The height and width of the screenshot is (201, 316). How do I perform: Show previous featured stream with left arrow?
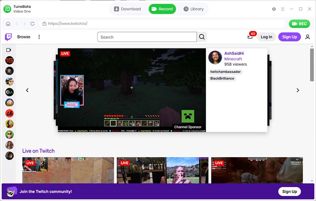(x=27, y=90)
